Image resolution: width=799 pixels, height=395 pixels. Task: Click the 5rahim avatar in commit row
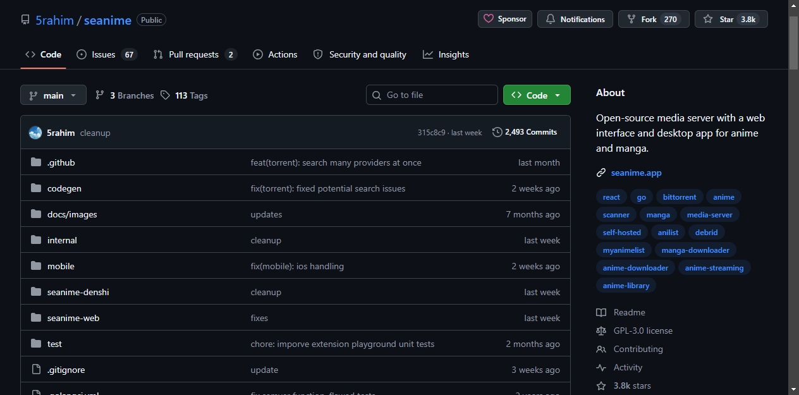click(35, 133)
